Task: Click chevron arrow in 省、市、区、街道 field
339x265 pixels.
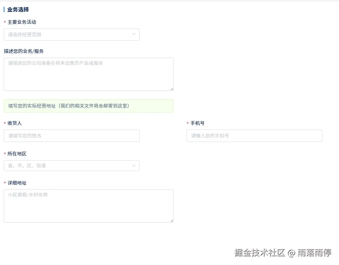Action: pyautogui.click(x=134, y=166)
